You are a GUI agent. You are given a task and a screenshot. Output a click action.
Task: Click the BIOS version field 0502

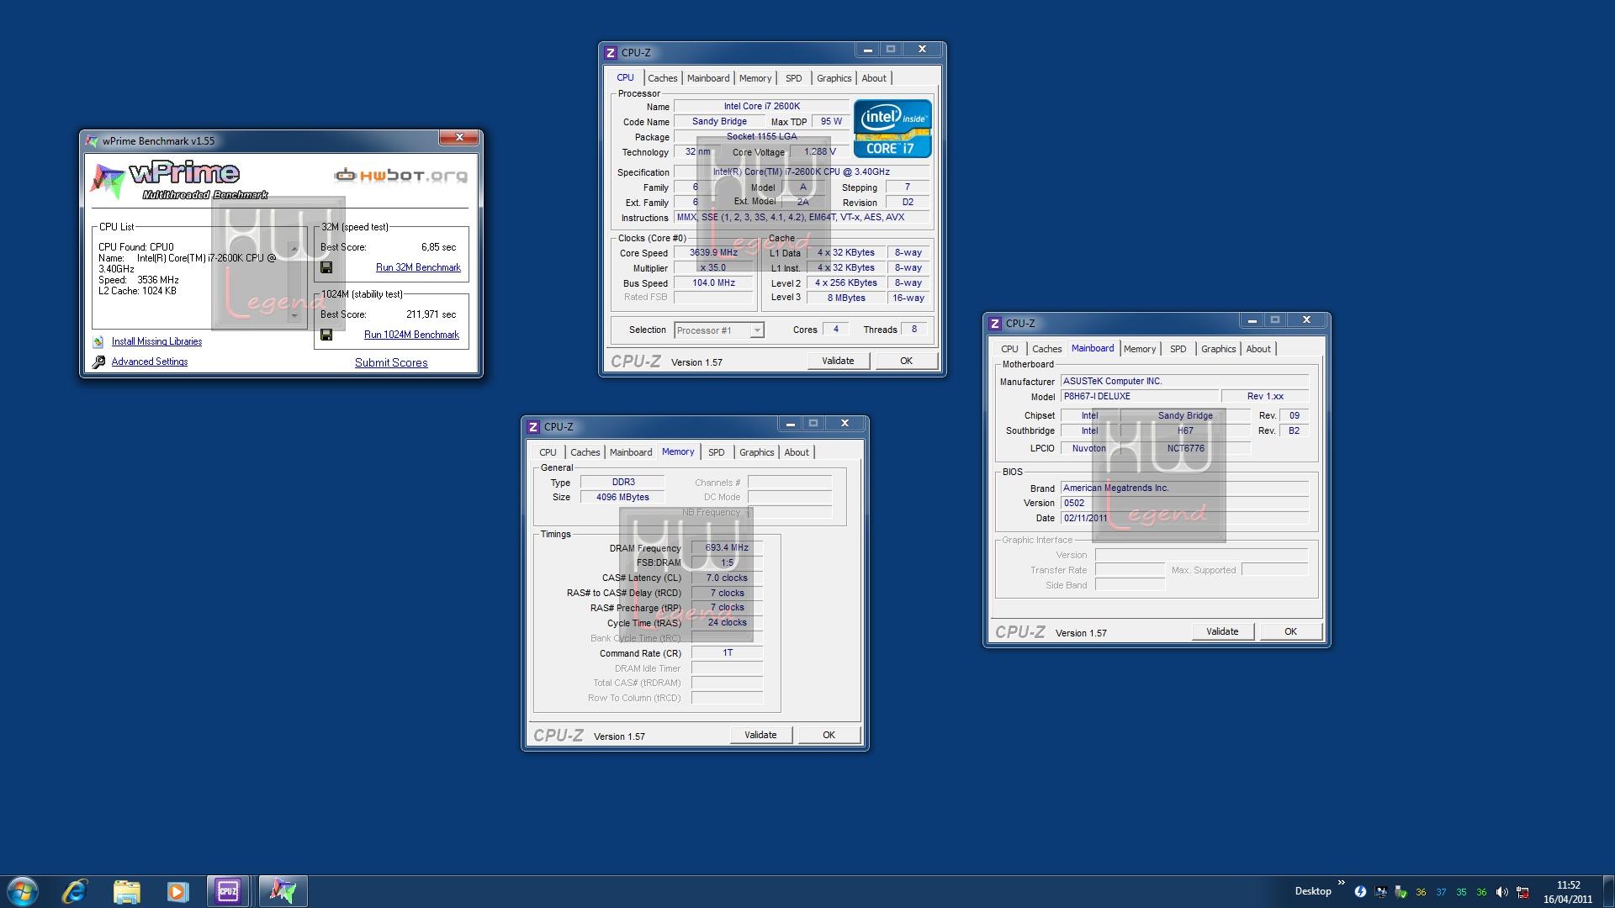click(1184, 503)
